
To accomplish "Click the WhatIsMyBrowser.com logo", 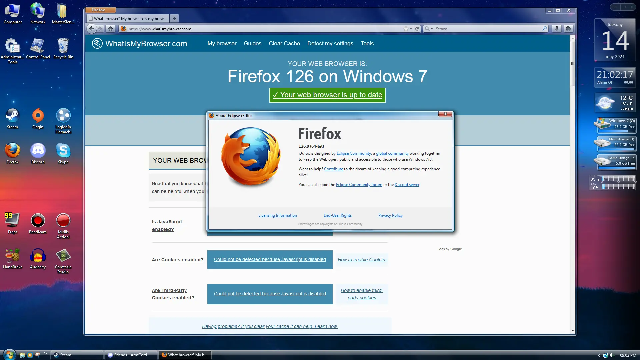I will [x=139, y=43].
